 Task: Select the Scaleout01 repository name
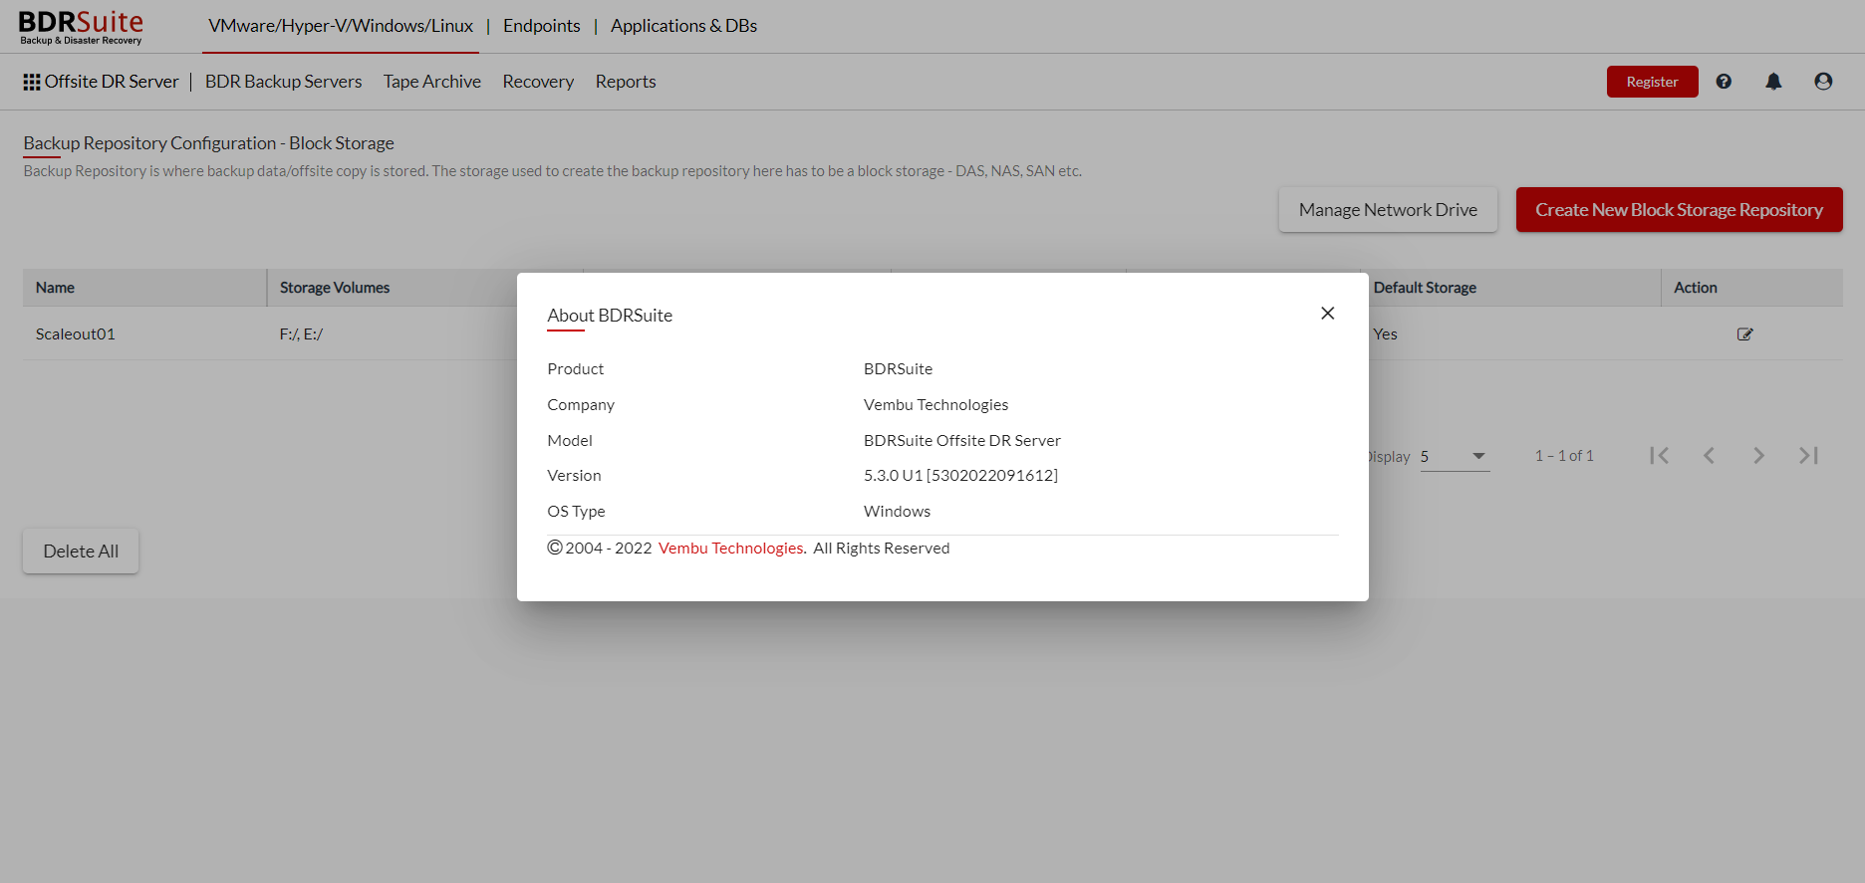click(76, 334)
